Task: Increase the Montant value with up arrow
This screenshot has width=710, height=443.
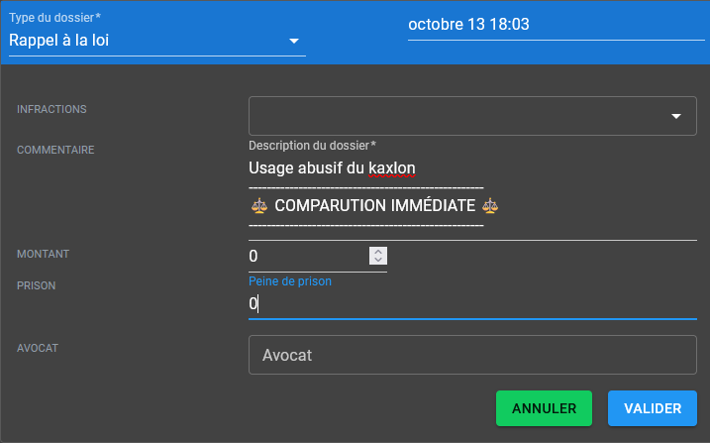Action: [x=377, y=251]
